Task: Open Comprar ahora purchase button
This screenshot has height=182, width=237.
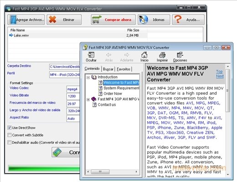Action: click(113, 20)
